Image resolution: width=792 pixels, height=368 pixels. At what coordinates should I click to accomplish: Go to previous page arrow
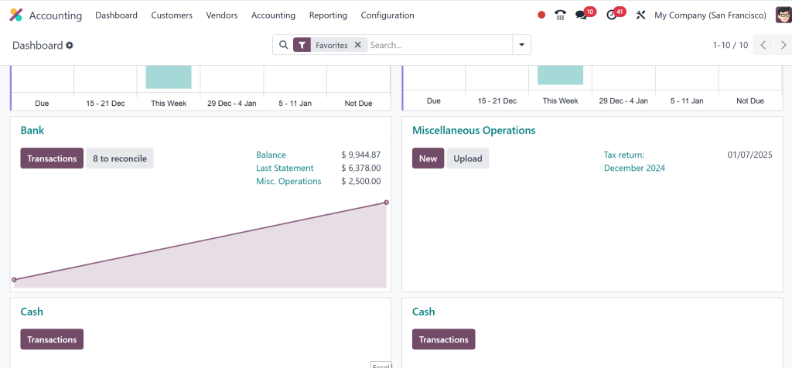coord(763,45)
